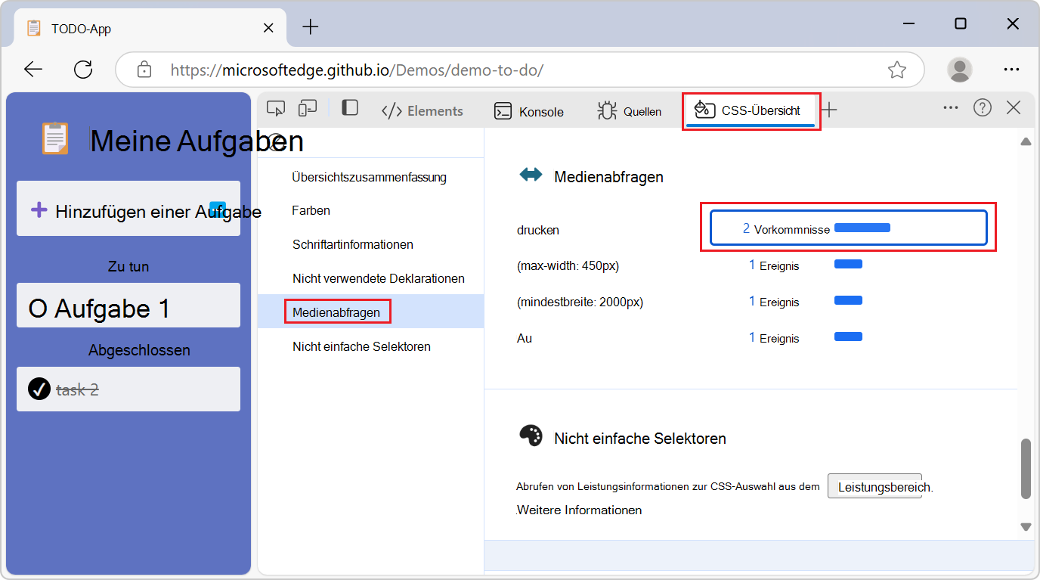Select Medienabfragen in the sidebar
Screen dimensions: 1040x580
point(337,312)
